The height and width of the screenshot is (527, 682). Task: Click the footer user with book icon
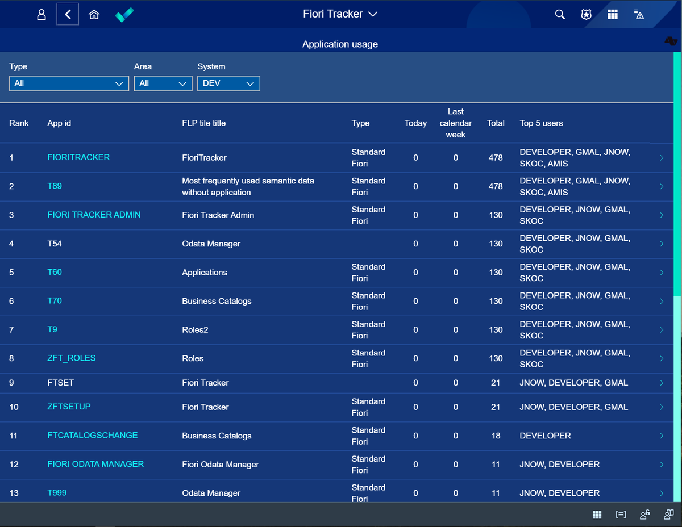(668, 515)
